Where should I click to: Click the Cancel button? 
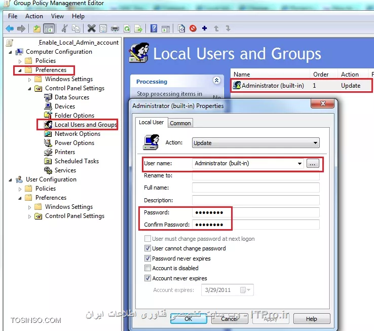[x=229, y=319]
